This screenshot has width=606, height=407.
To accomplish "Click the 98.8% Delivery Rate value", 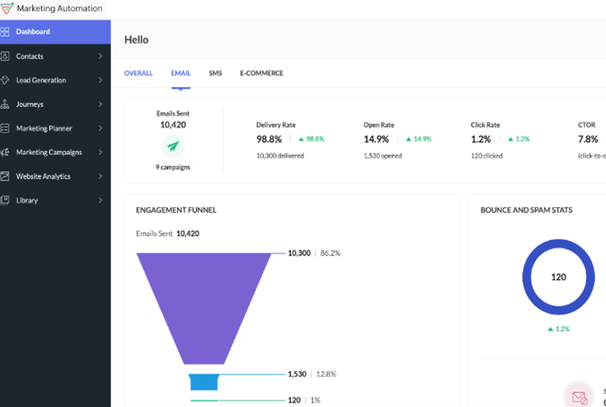I will (269, 139).
